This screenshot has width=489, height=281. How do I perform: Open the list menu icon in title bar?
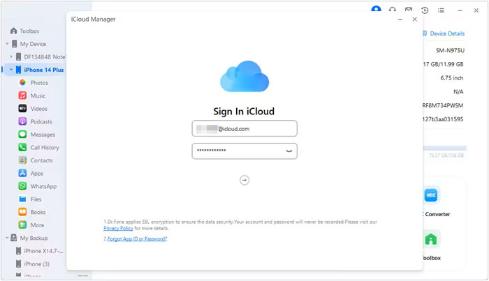[x=441, y=10]
